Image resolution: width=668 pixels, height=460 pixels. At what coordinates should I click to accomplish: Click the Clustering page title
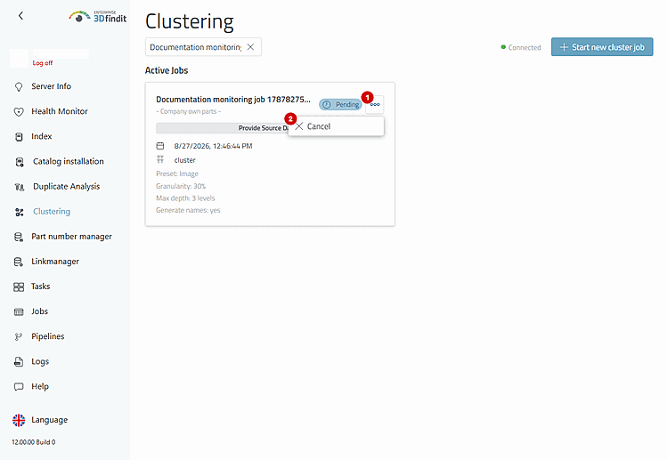pyautogui.click(x=189, y=21)
